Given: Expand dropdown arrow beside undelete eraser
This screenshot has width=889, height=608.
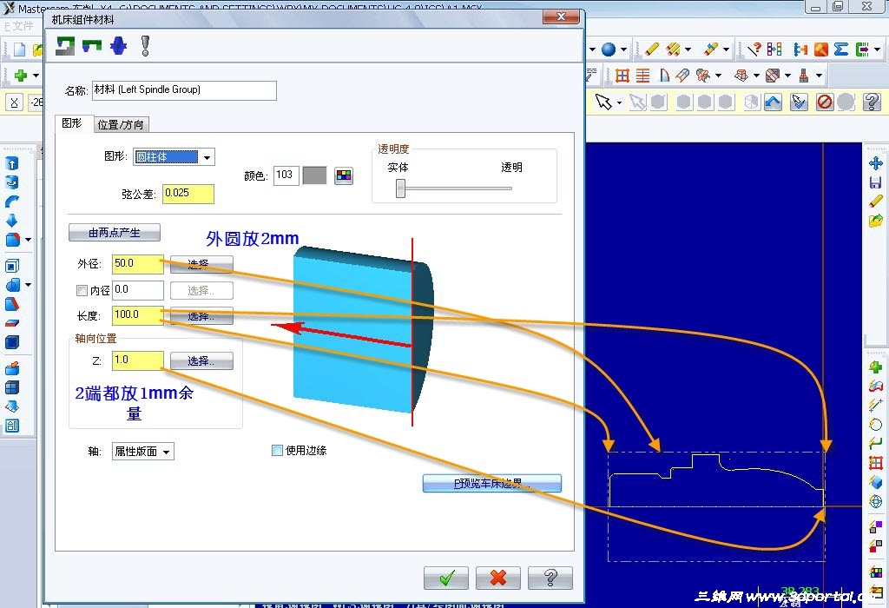Looking at the screenshot, I should pos(727,50).
